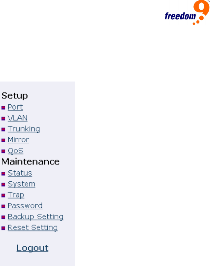Go to the Trap settings page

point(16,195)
